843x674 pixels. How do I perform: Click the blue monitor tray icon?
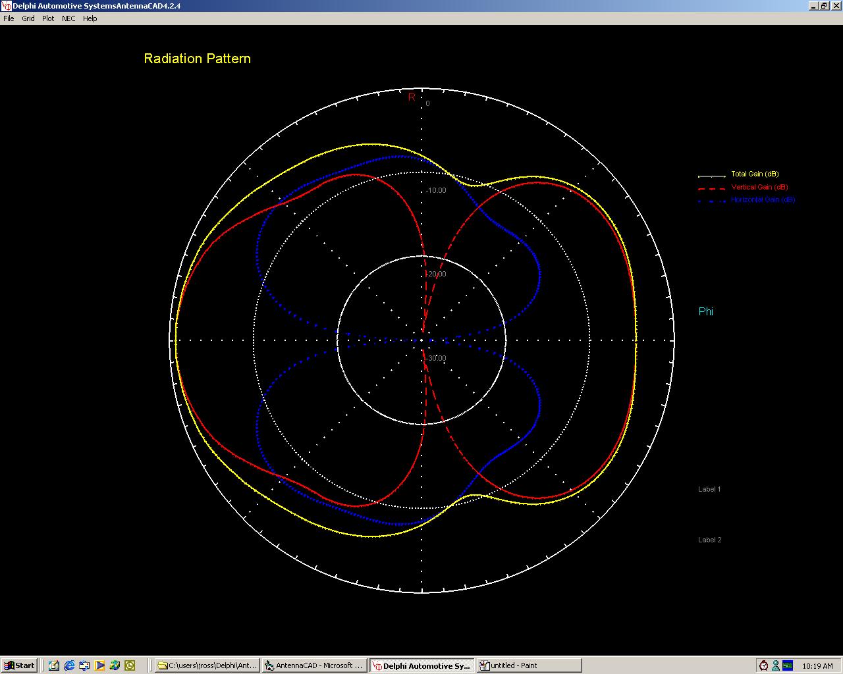coord(787,665)
